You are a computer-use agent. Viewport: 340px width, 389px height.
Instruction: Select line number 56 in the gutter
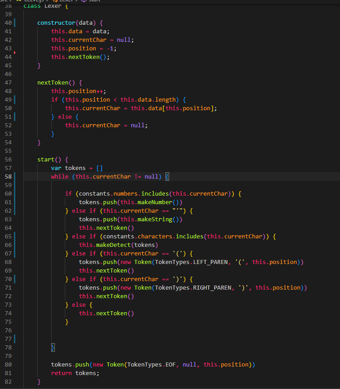(8, 160)
